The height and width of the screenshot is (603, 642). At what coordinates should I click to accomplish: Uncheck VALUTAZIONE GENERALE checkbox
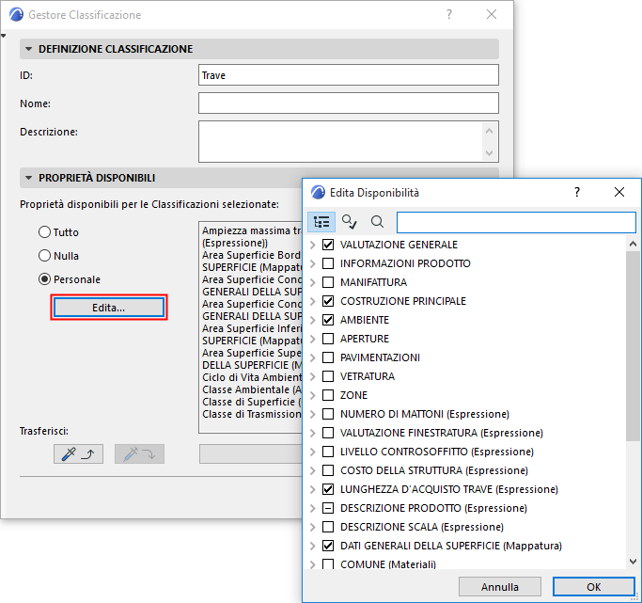[328, 245]
